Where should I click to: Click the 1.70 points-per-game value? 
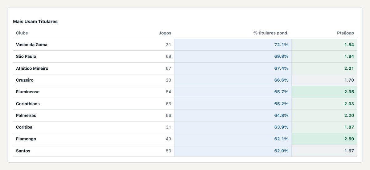click(349, 80)
